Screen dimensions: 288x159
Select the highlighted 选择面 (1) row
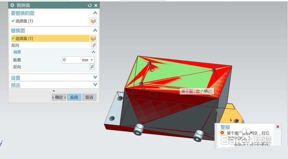(50, 38)
